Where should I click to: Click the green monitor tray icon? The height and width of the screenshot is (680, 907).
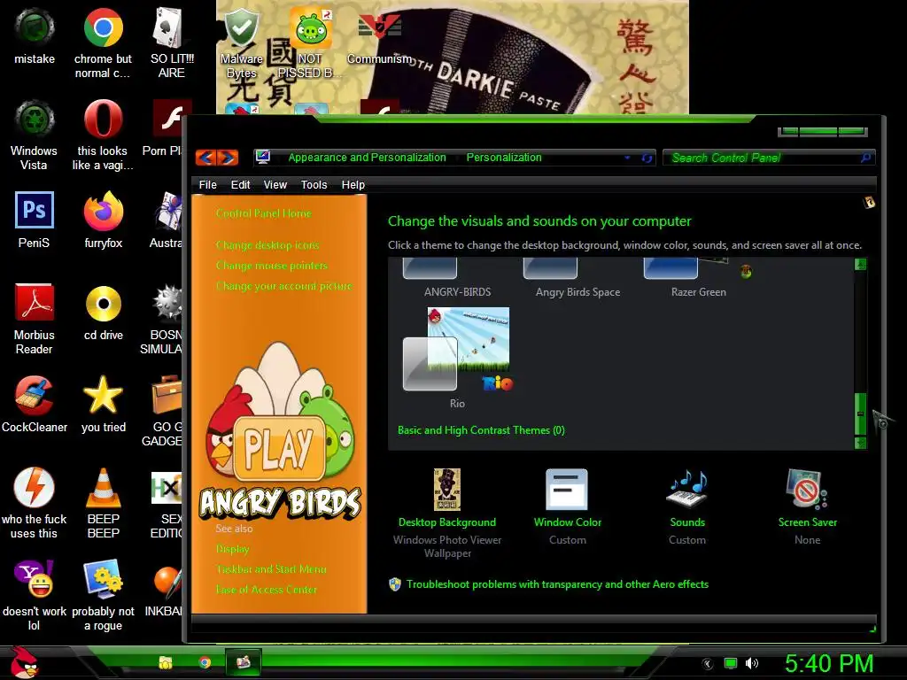pos(731,663)
